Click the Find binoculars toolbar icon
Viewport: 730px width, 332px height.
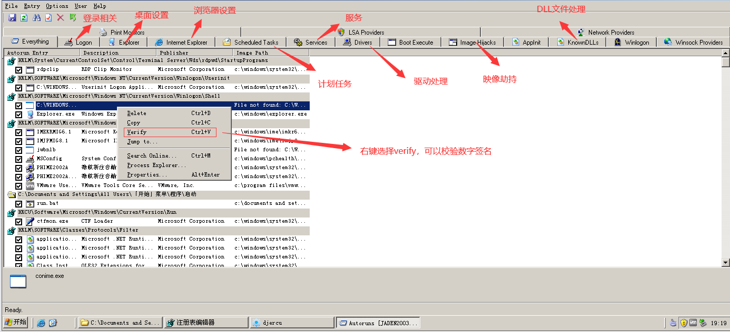pos(37,18)
